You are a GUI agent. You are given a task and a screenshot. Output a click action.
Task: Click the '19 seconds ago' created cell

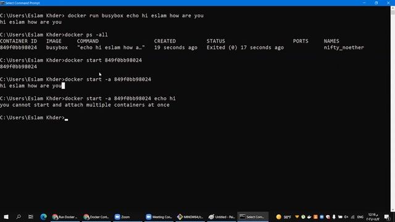coord(175,47)
